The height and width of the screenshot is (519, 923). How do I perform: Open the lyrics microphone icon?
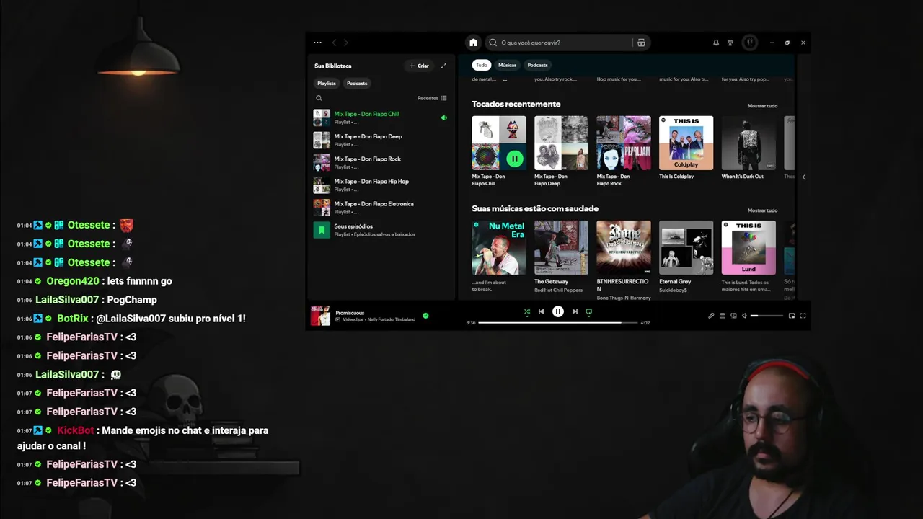(x=711, y=316)
